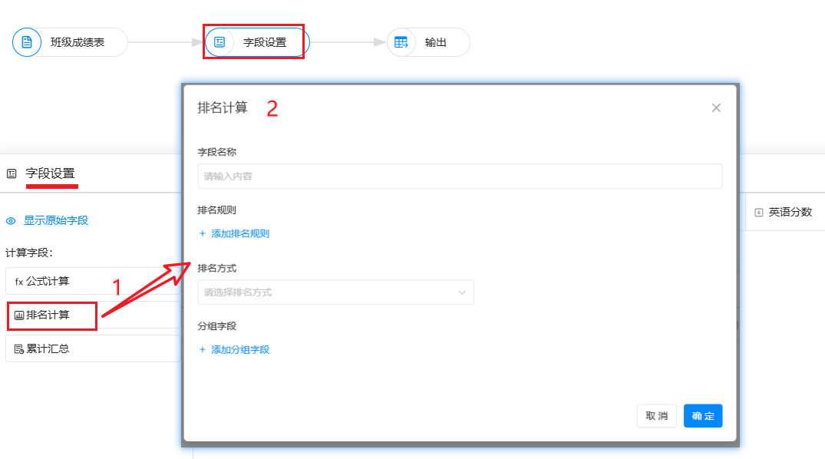Click the eye icon beside 显示原始字段
This screenshot has width=825, height=459.
pos(12,220)
